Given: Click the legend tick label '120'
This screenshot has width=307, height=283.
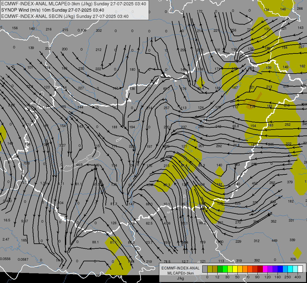Looking at the screenshot, I should [x=267, y=277].
